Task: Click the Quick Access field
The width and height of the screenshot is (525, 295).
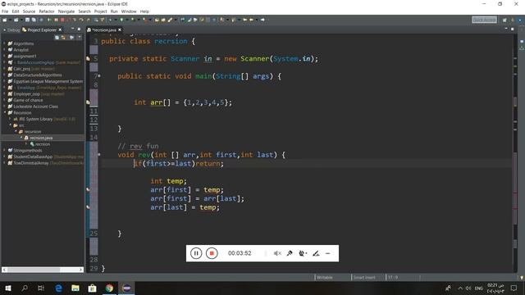Action: point(484,20)
